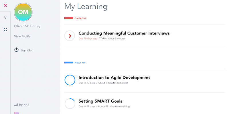Click the Bridge logo in the sidebar
The image size is (229, 114).
[x=22, y=105]
